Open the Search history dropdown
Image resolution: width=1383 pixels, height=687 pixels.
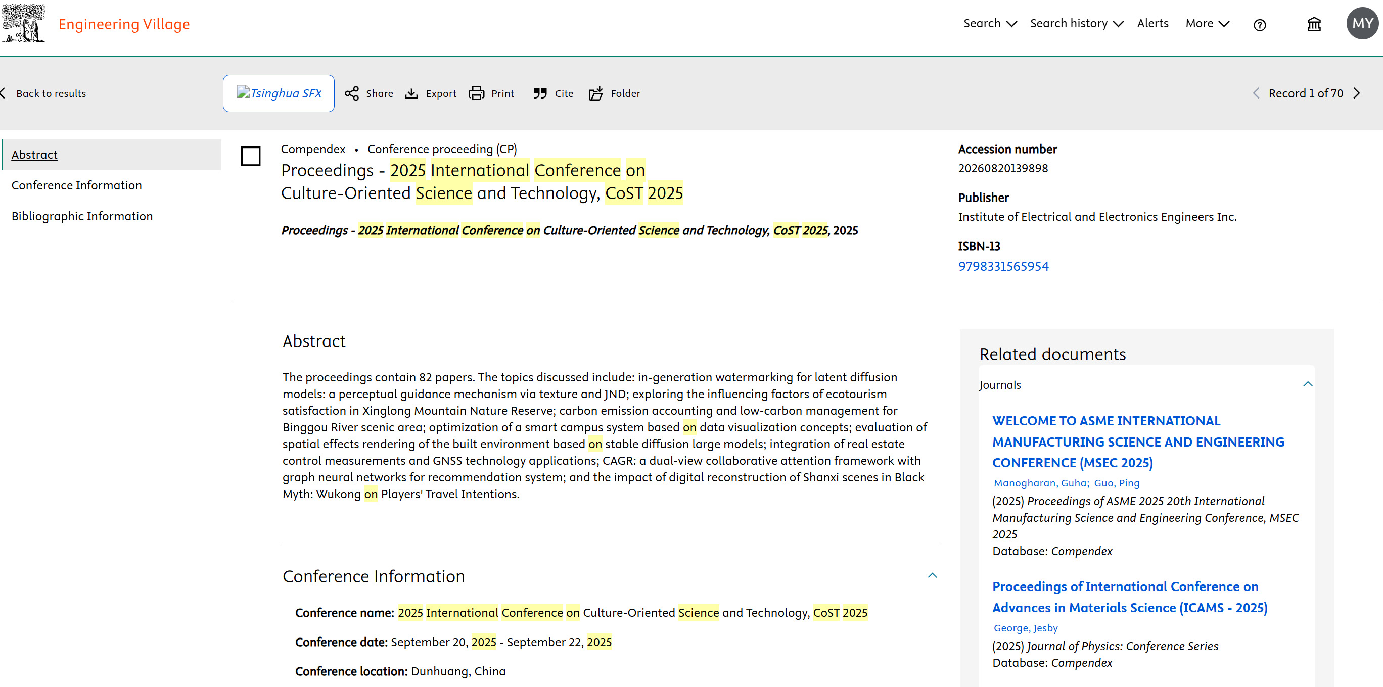coord(1076,24)
